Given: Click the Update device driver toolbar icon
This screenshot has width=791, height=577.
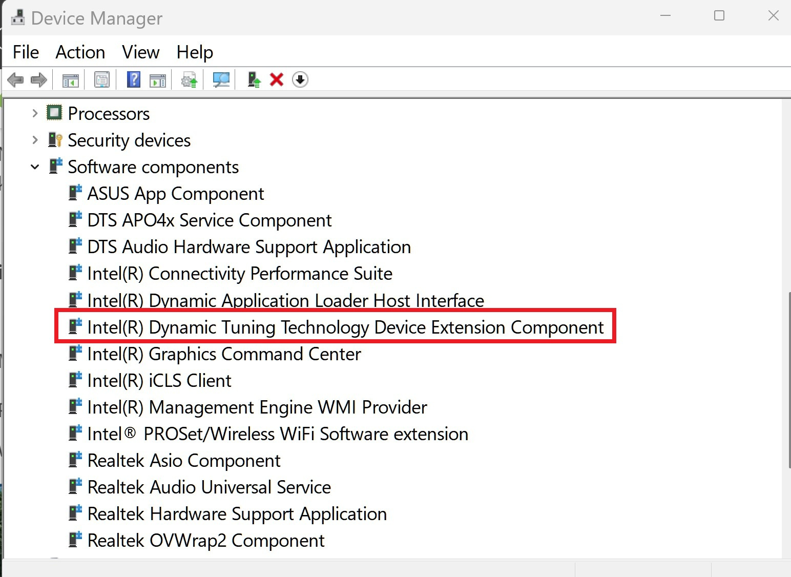Looking at the screenshot, I should point(190,80).
